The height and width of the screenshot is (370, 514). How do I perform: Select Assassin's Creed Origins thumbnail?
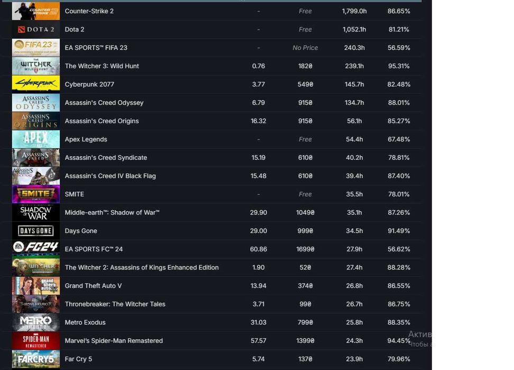(36, 121)
